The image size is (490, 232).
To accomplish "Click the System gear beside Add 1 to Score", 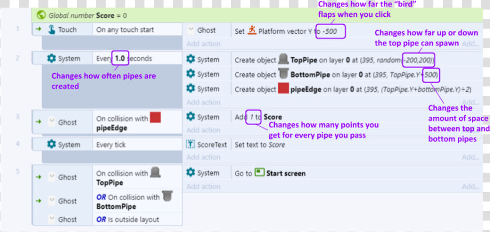I will [191, 116].
